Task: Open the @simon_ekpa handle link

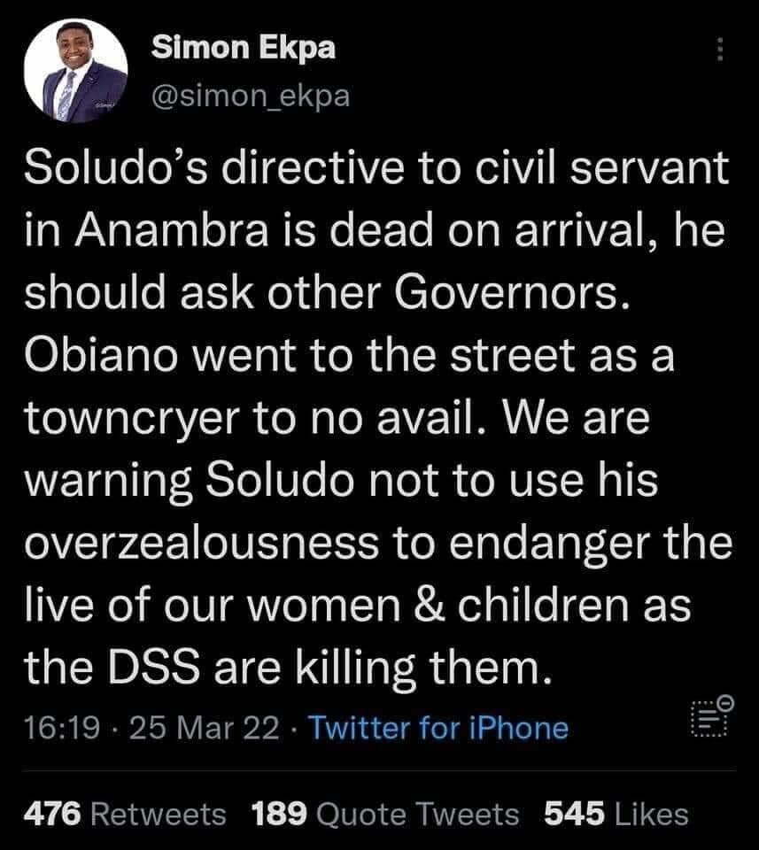Action: click(x=252, y=96)
